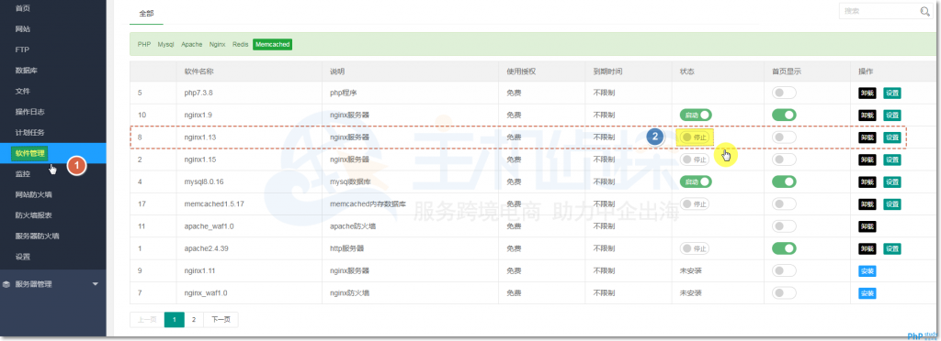Click the apache_waf1.0 software name
Screen dimensions: 941x341
click(x=209, y=226)
